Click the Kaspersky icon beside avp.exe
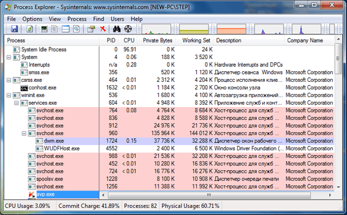 [x=32, y=195]
